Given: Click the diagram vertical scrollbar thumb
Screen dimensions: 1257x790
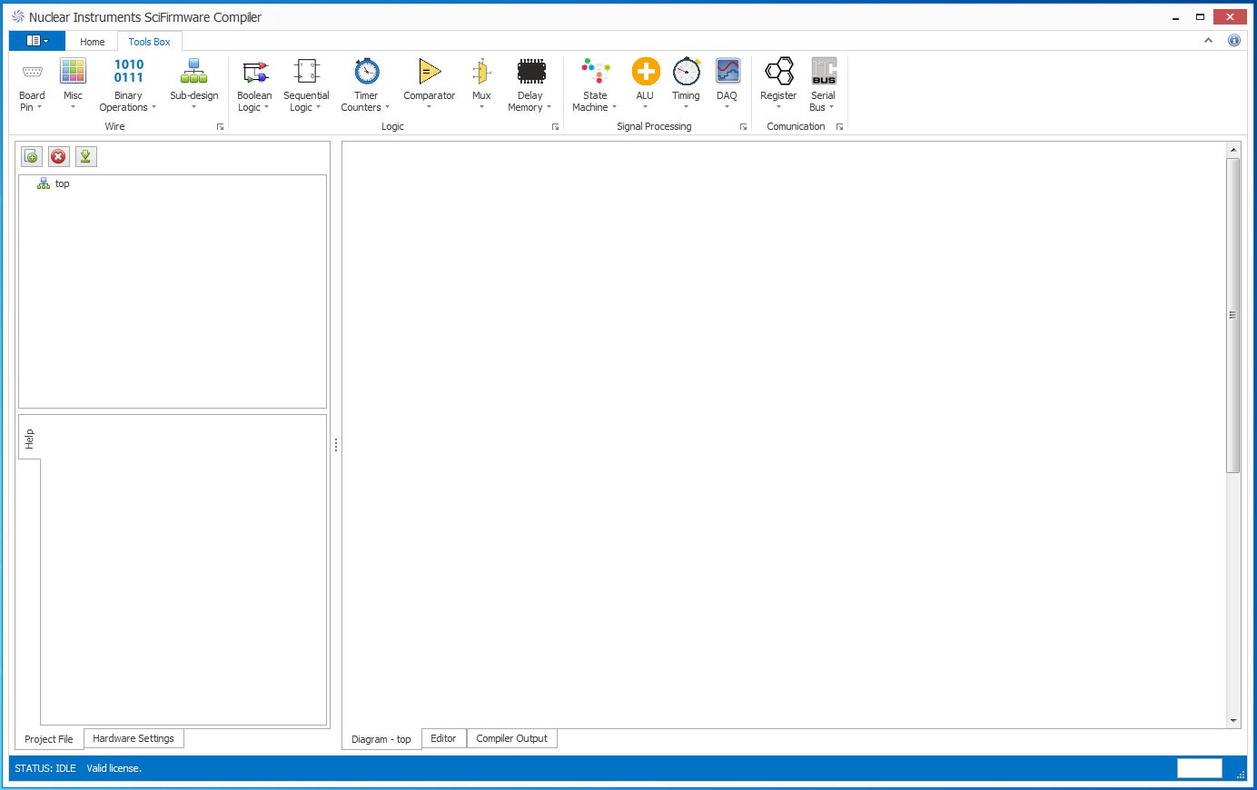Looking at the screenshot, I should 1232,315.
